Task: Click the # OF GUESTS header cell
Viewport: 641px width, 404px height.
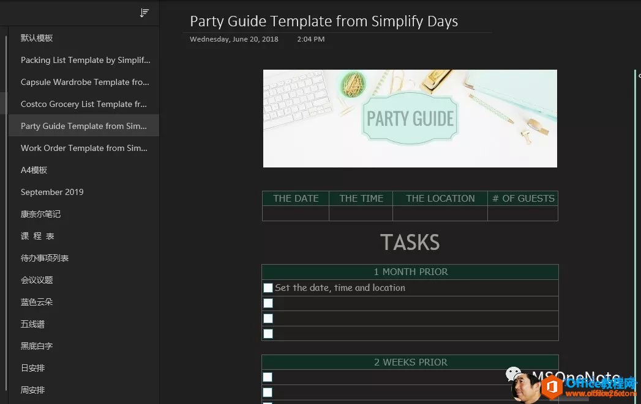Action: coord(523,198)
